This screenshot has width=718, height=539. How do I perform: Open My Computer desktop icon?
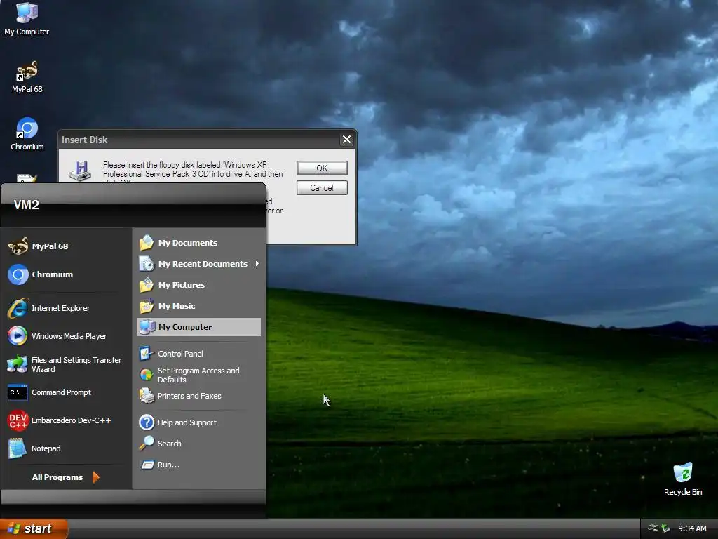pos(27,19)
